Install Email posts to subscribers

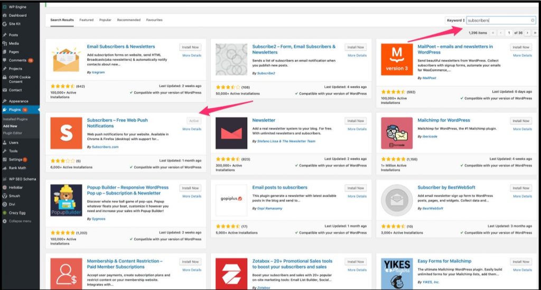click(356, 188)
